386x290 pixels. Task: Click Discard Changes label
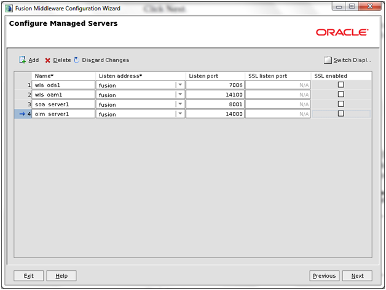coord(105,60)
